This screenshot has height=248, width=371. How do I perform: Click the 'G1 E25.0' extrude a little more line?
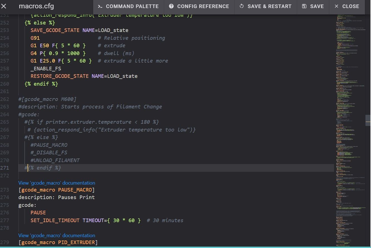99,61
